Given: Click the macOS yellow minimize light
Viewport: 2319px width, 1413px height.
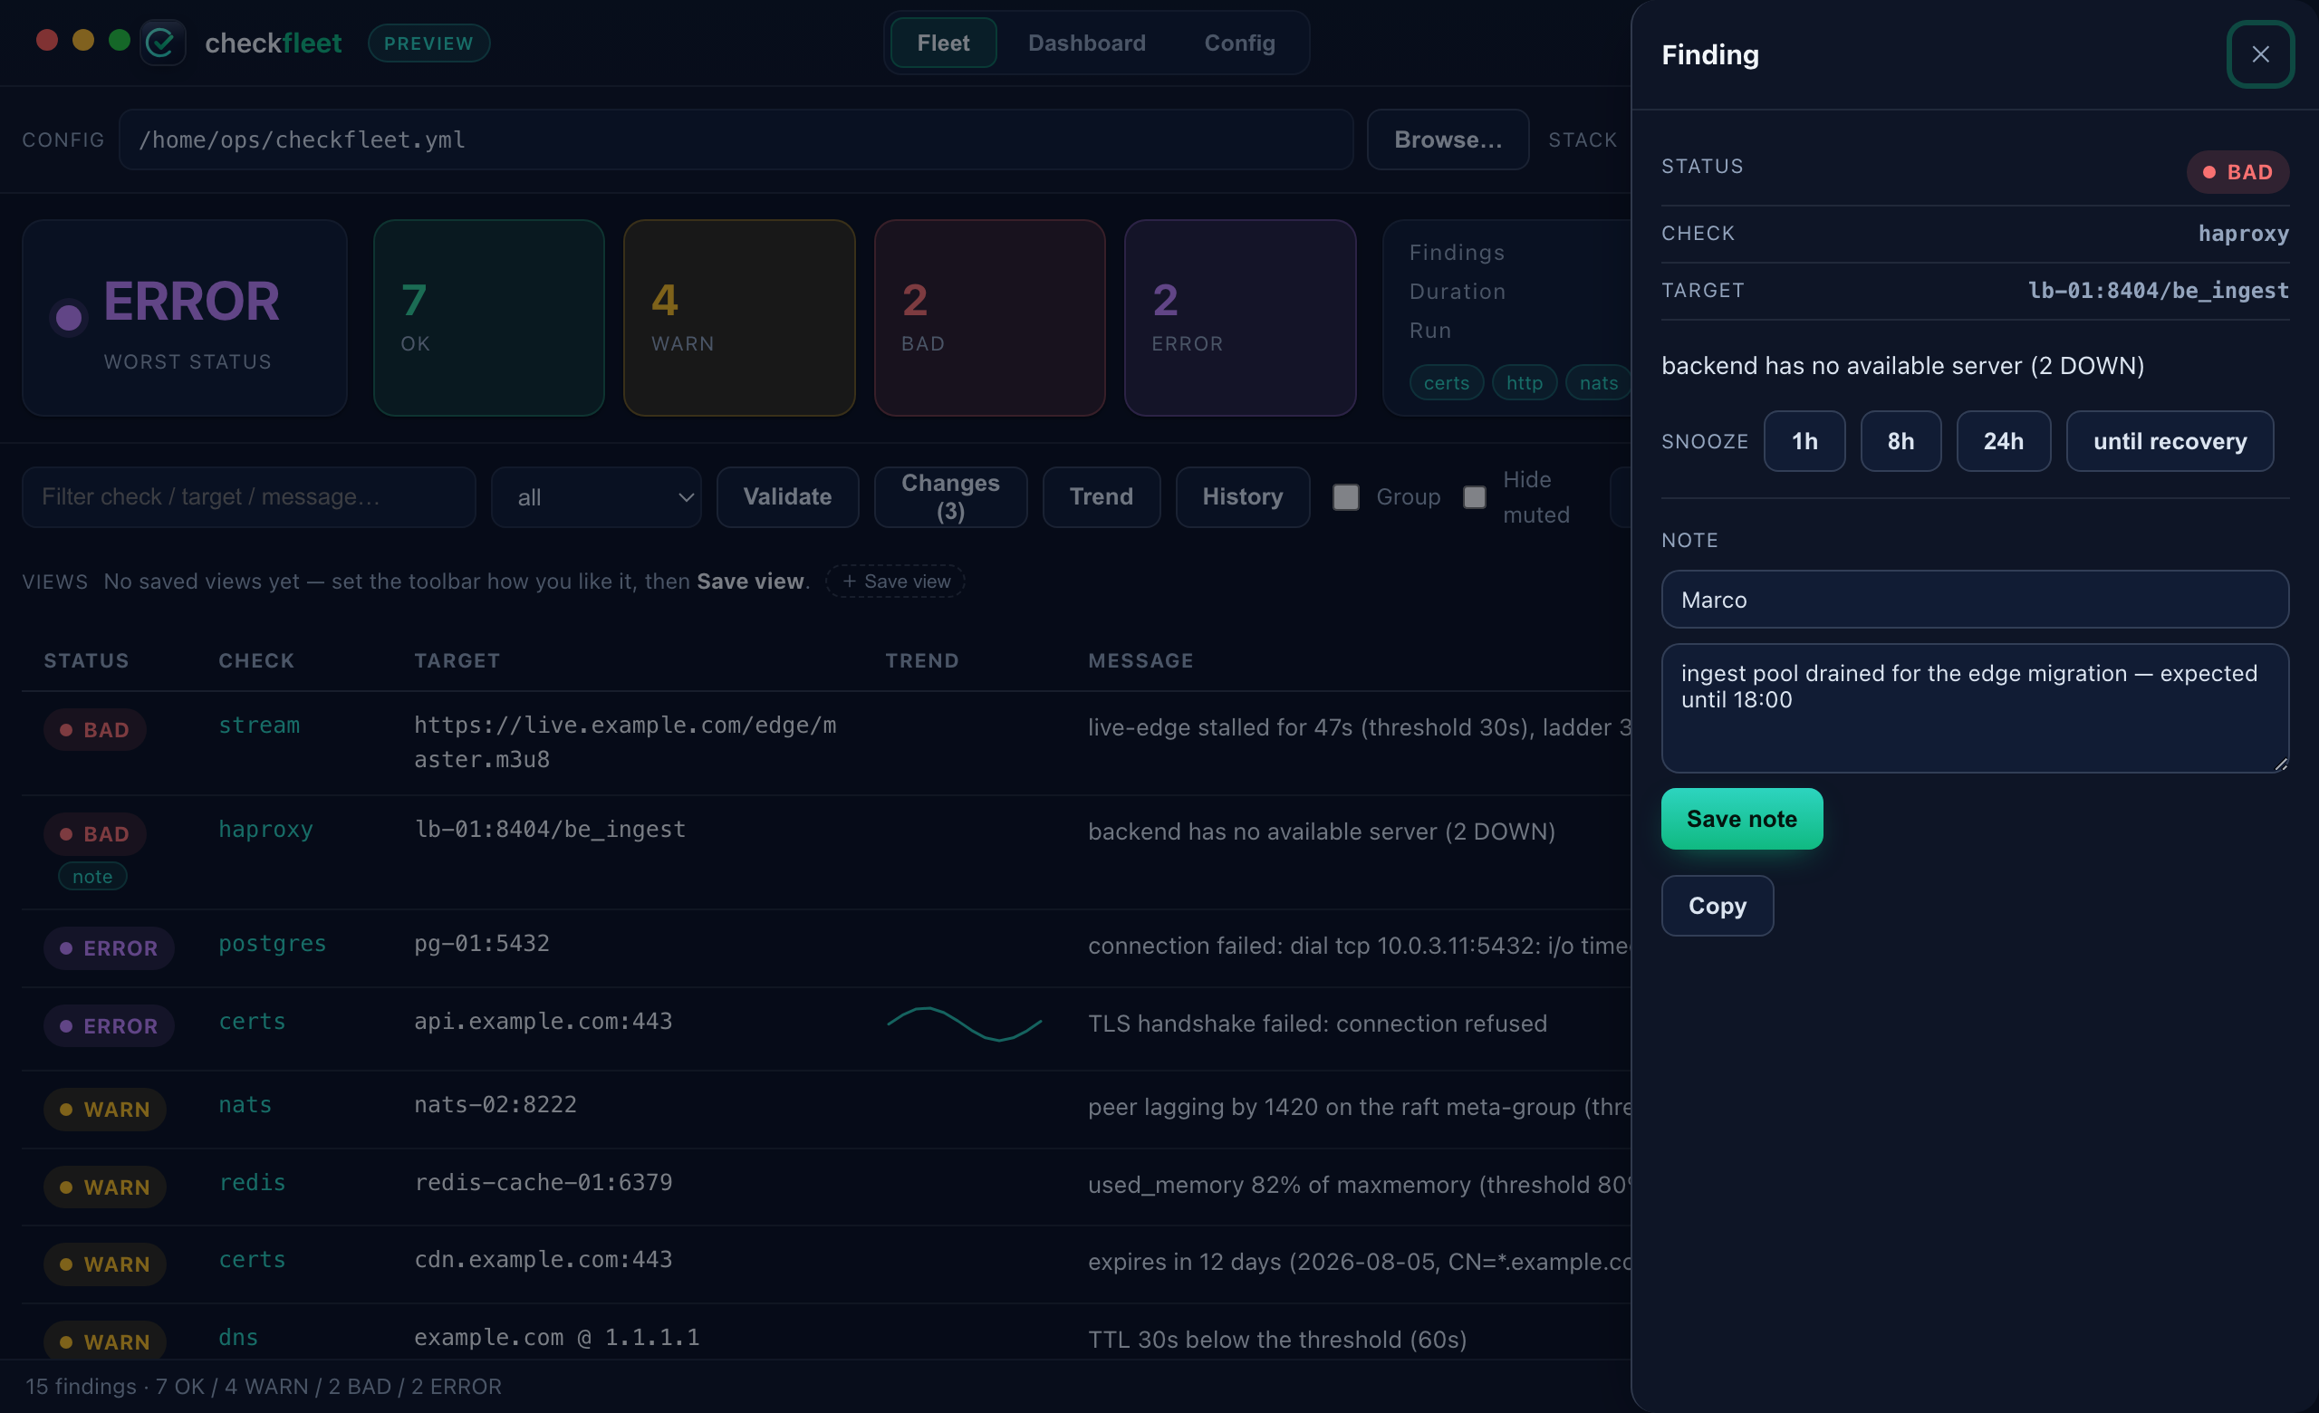Looking at the screenshot, I should [82, 40].
